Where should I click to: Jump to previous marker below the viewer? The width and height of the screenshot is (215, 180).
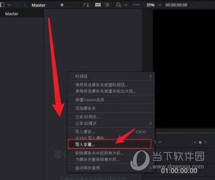(195, 142)
